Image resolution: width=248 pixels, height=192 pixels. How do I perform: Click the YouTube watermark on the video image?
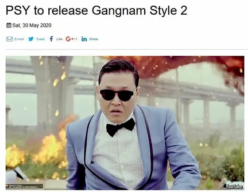[x=234, y=186]
